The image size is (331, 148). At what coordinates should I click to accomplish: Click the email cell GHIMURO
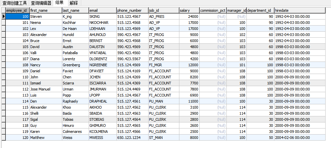103,125
